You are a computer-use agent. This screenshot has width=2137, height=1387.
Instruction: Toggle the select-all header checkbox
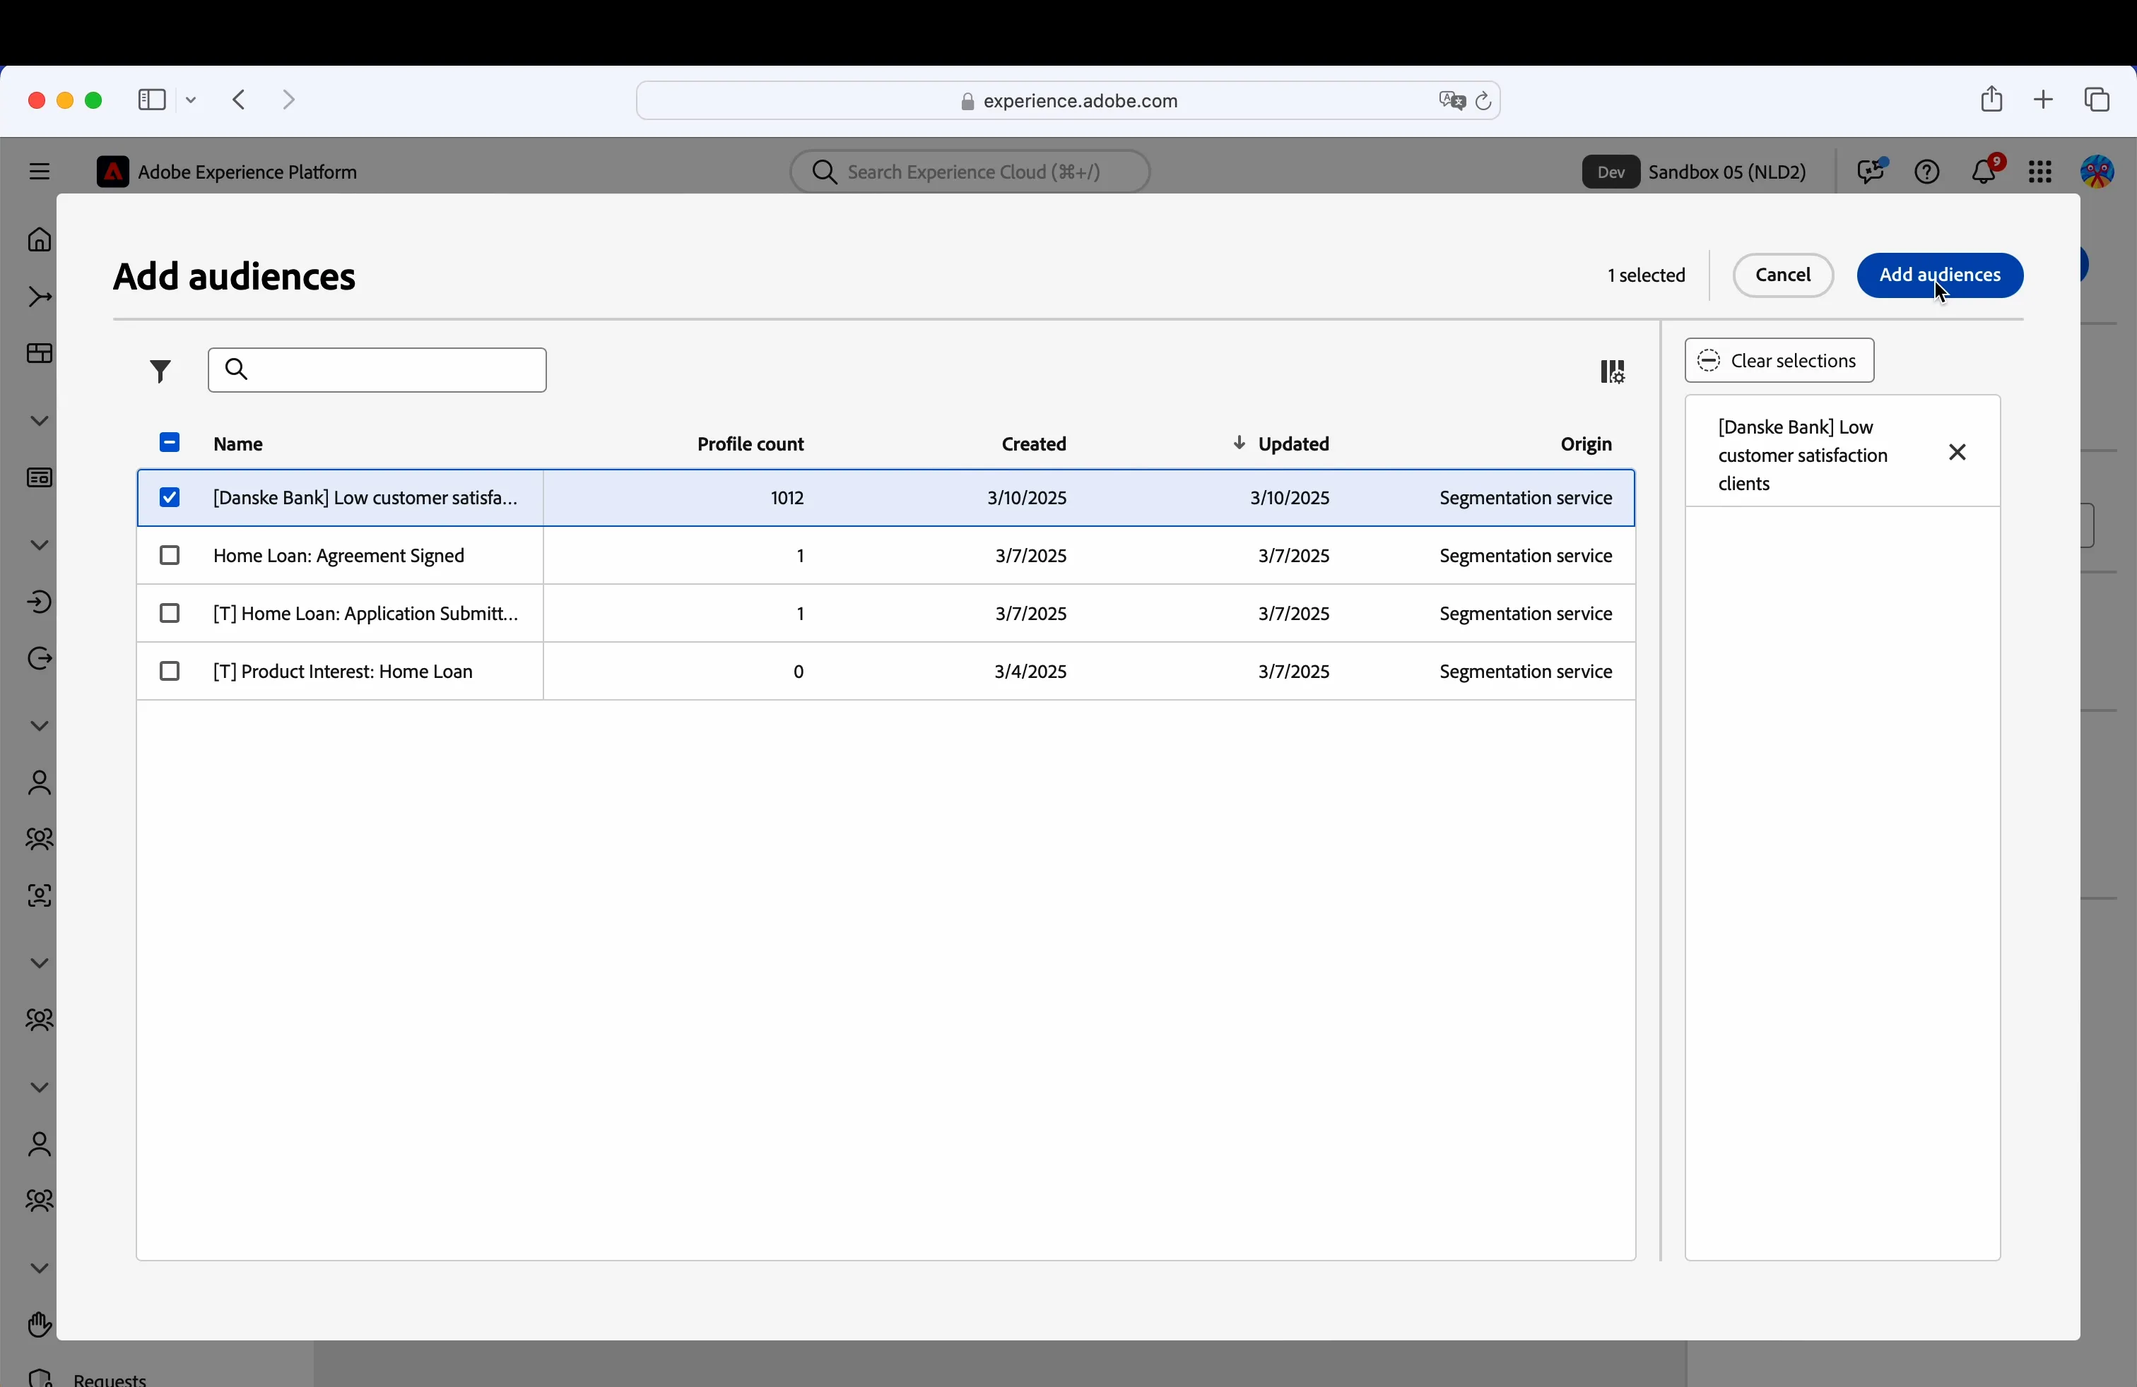pos(170,444)
